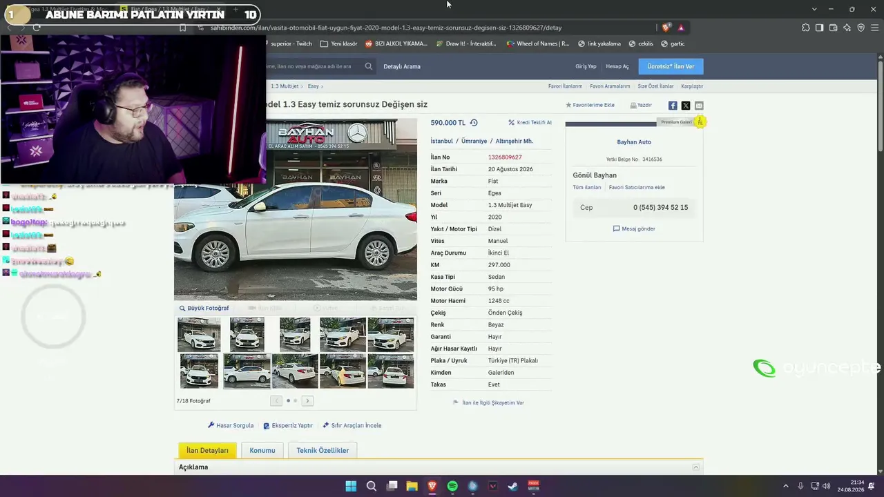
Task: Open the Brave Shields icon in address bar
Action: 666,28
